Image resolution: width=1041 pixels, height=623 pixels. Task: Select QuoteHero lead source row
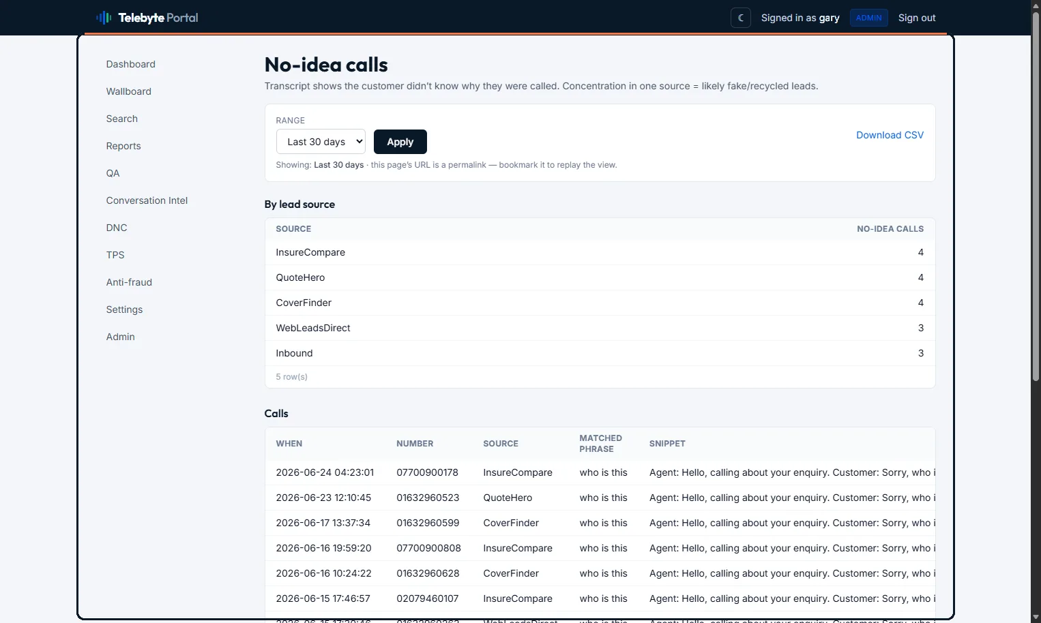(600, 277)
